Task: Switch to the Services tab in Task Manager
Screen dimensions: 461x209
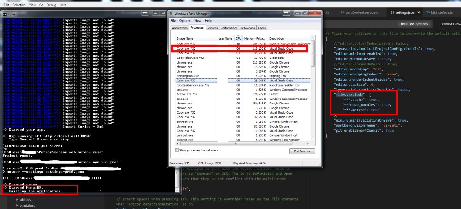Action: 212,28
